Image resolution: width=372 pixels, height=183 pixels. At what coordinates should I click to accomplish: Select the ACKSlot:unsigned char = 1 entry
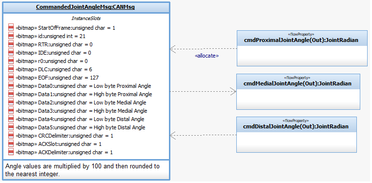click(70, 144)
